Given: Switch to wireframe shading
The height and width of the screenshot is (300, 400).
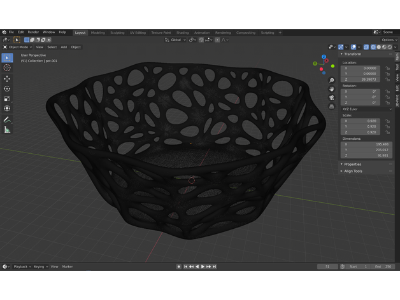Looking at the screenshot, I should 373,47.
